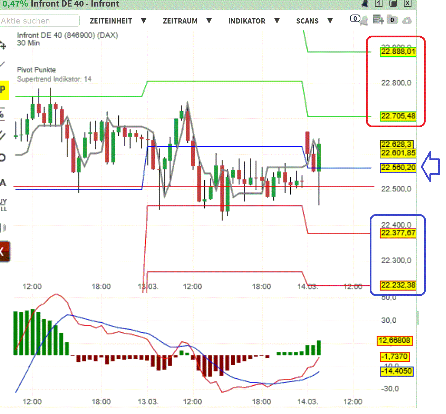The height and width of the screenshot is (414, 446).
Task: Select the circle drawing tool
Action: coord(3,157)
